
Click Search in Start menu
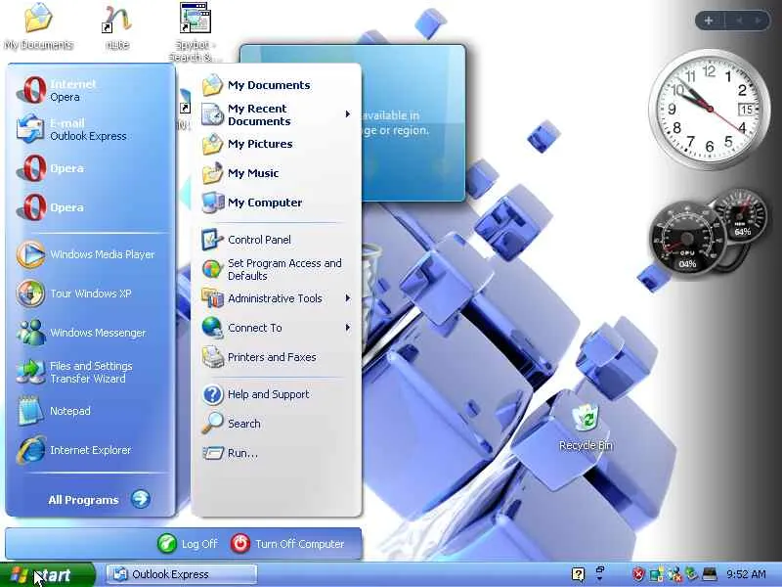(x=276, y=424)
